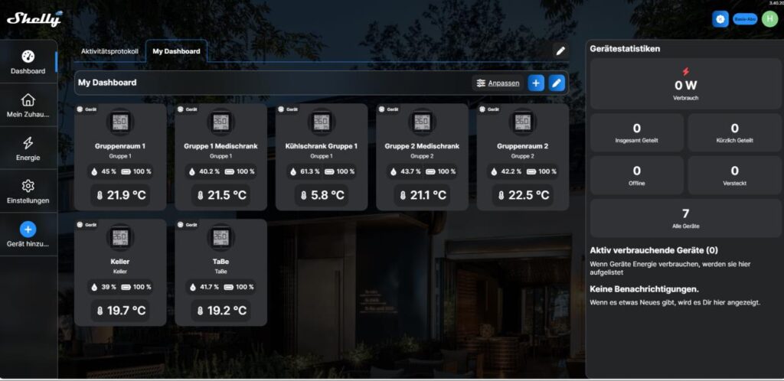784x381 pixels.
Task: Open Einstellungen gear in sidebar
Action: tap(28, 191)
